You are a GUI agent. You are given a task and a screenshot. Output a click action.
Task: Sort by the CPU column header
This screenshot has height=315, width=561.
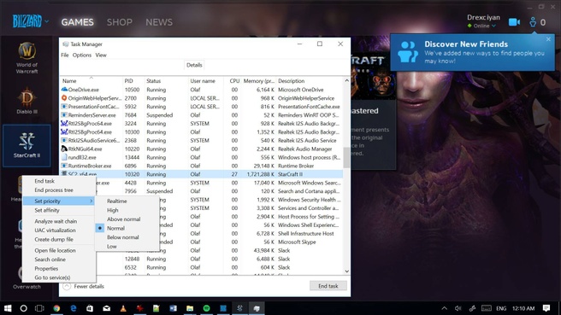tap(233, 81)
